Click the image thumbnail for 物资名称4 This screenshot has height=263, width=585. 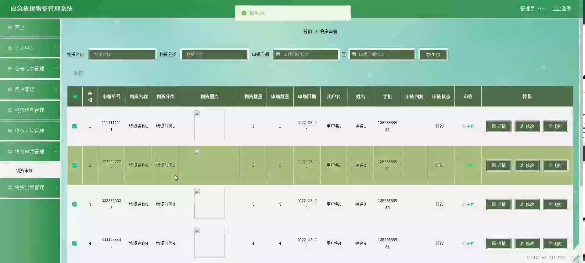pos(210,242)
